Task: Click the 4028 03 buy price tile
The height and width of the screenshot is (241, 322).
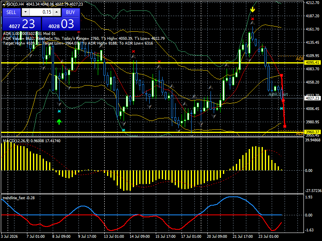Action: point(61,24)
